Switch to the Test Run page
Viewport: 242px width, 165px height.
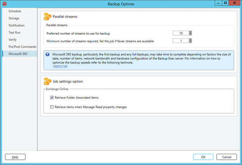(x=14, y=32)
